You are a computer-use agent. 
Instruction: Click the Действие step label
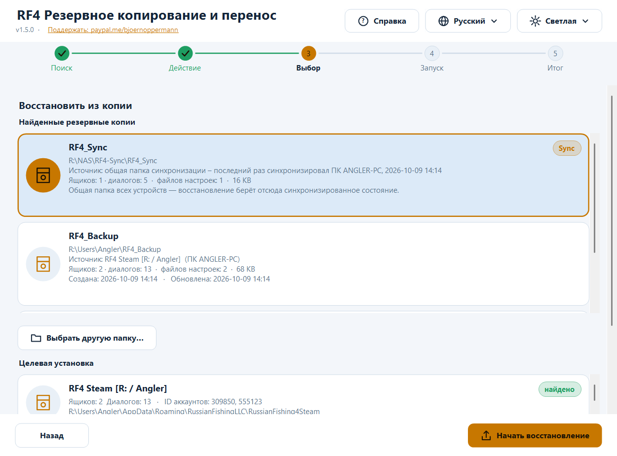click(x=185, y=68)
